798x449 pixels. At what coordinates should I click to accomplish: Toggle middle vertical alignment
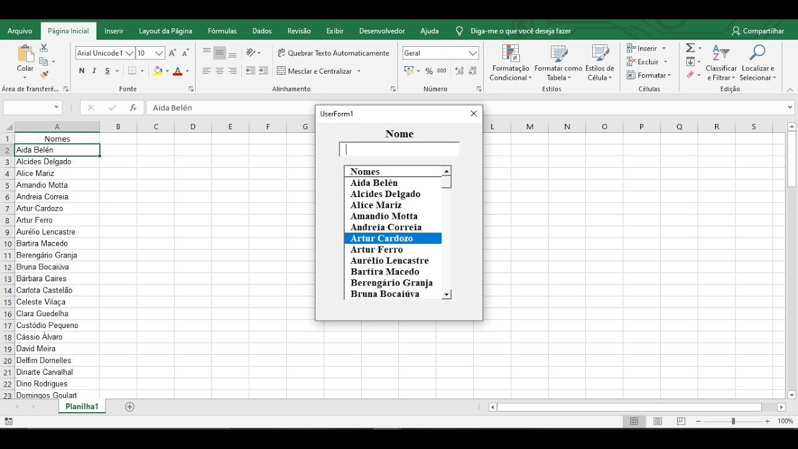click(219, 53)
